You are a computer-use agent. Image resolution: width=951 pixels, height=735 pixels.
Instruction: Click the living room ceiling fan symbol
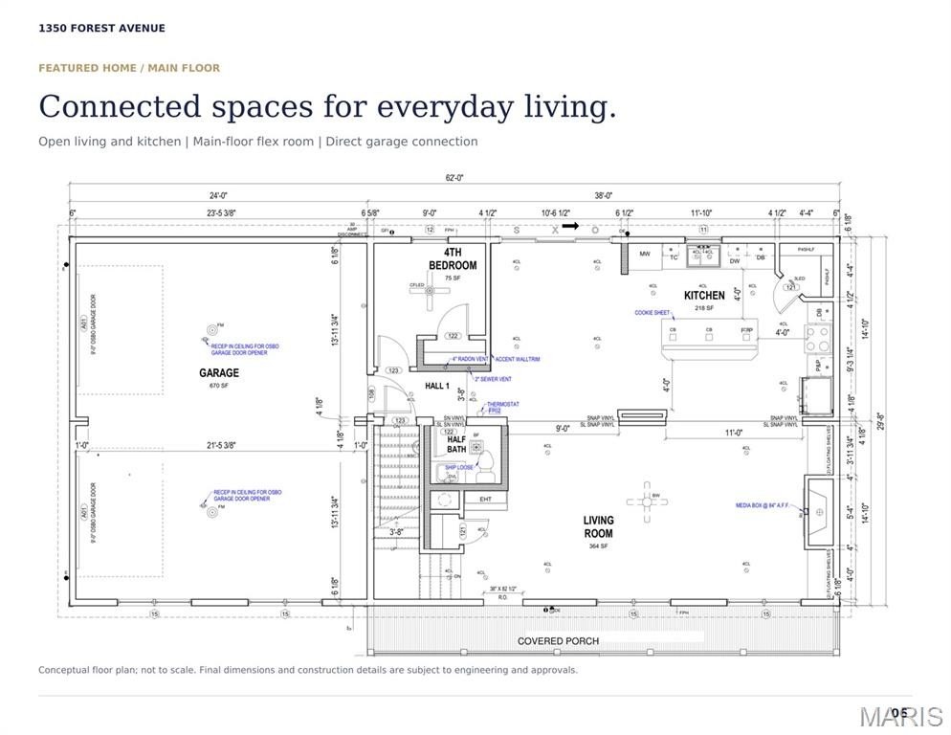tap(647, 501)
